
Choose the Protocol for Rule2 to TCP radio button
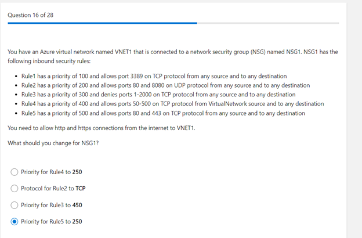[15, 188]
